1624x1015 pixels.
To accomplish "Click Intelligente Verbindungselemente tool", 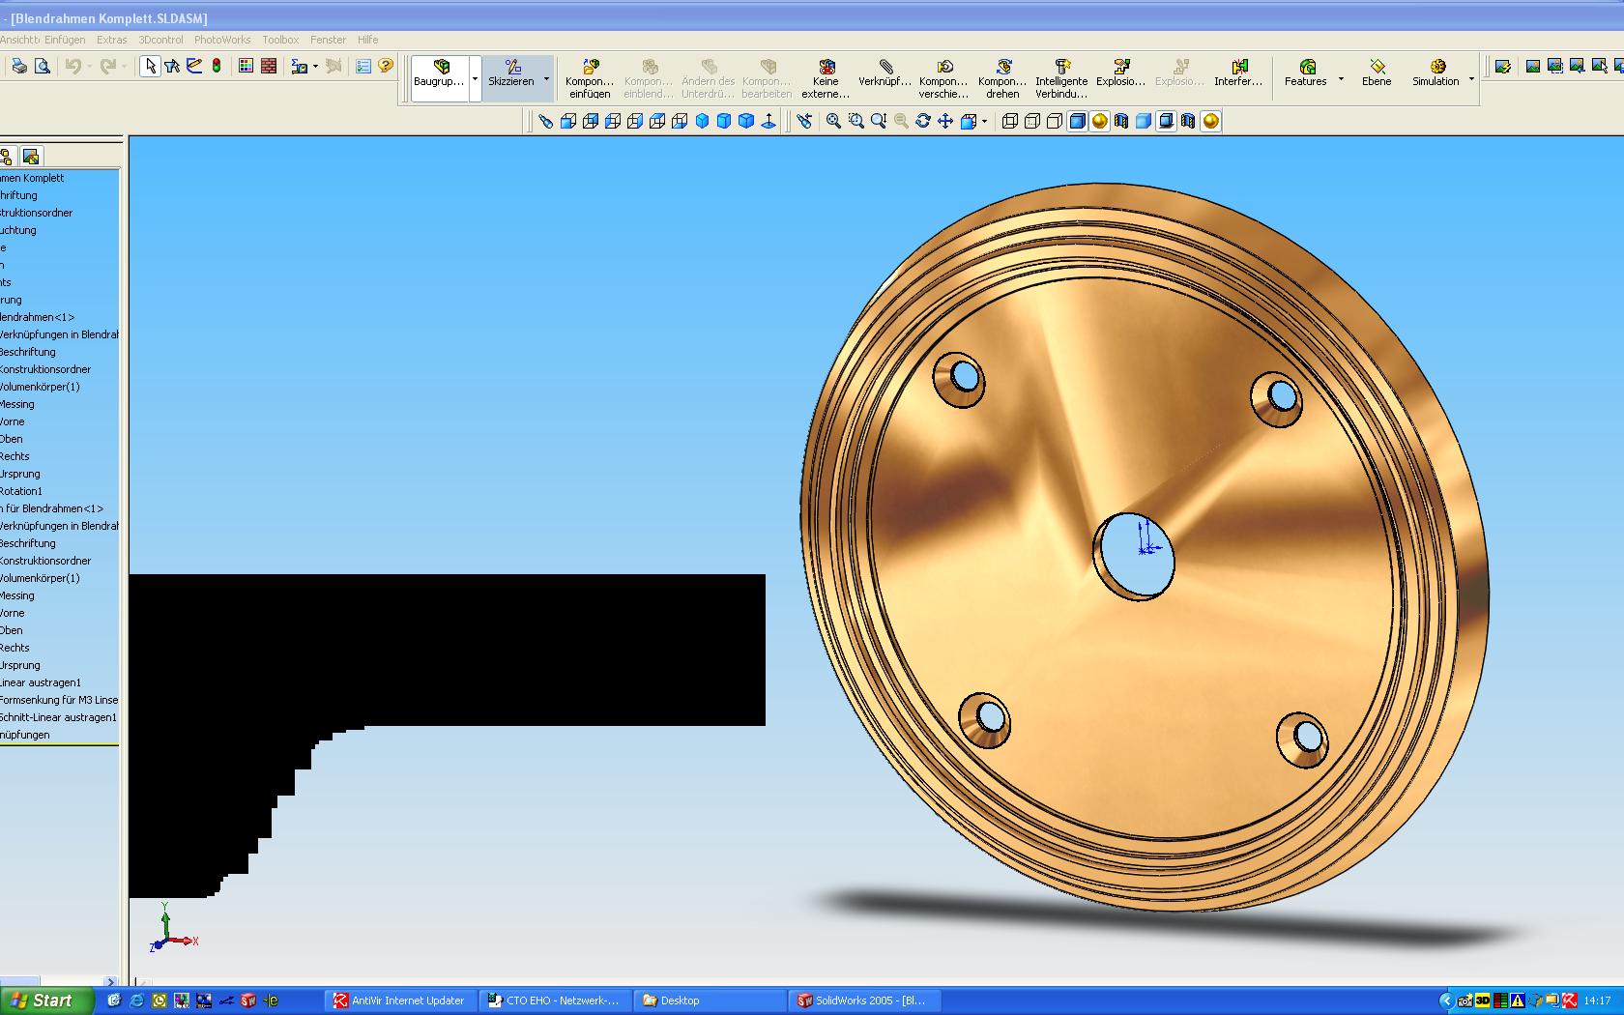I will point(1061,77).
